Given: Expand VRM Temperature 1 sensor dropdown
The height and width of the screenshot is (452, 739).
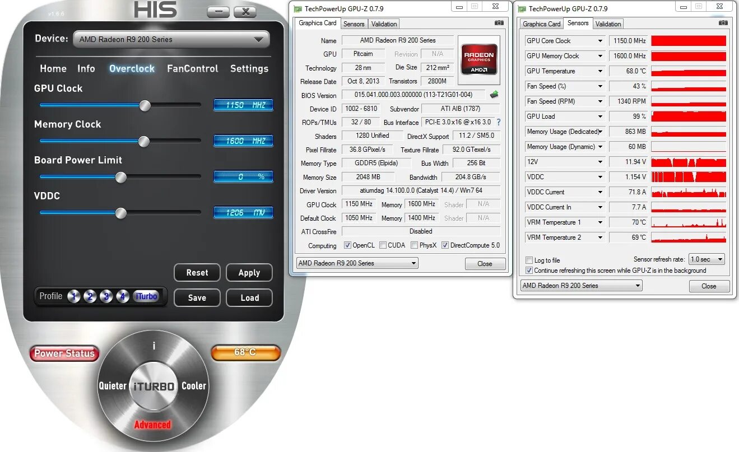Looking at the screenshot, I should [x=600, y=222].
